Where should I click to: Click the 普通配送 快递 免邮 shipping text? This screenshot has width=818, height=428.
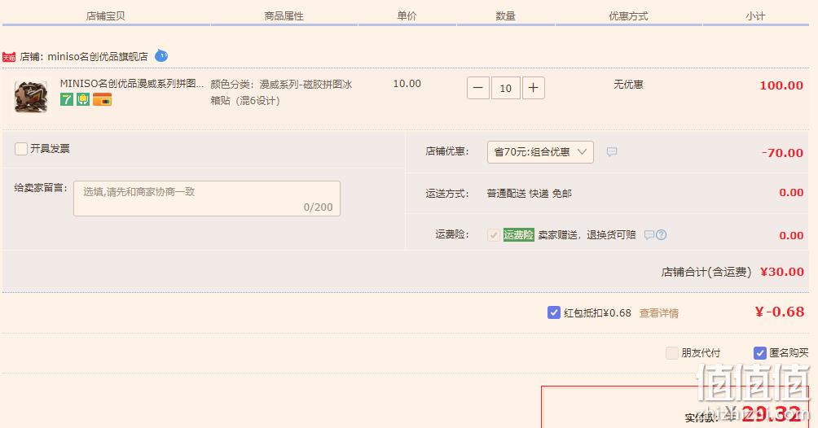tap(530, 194)
